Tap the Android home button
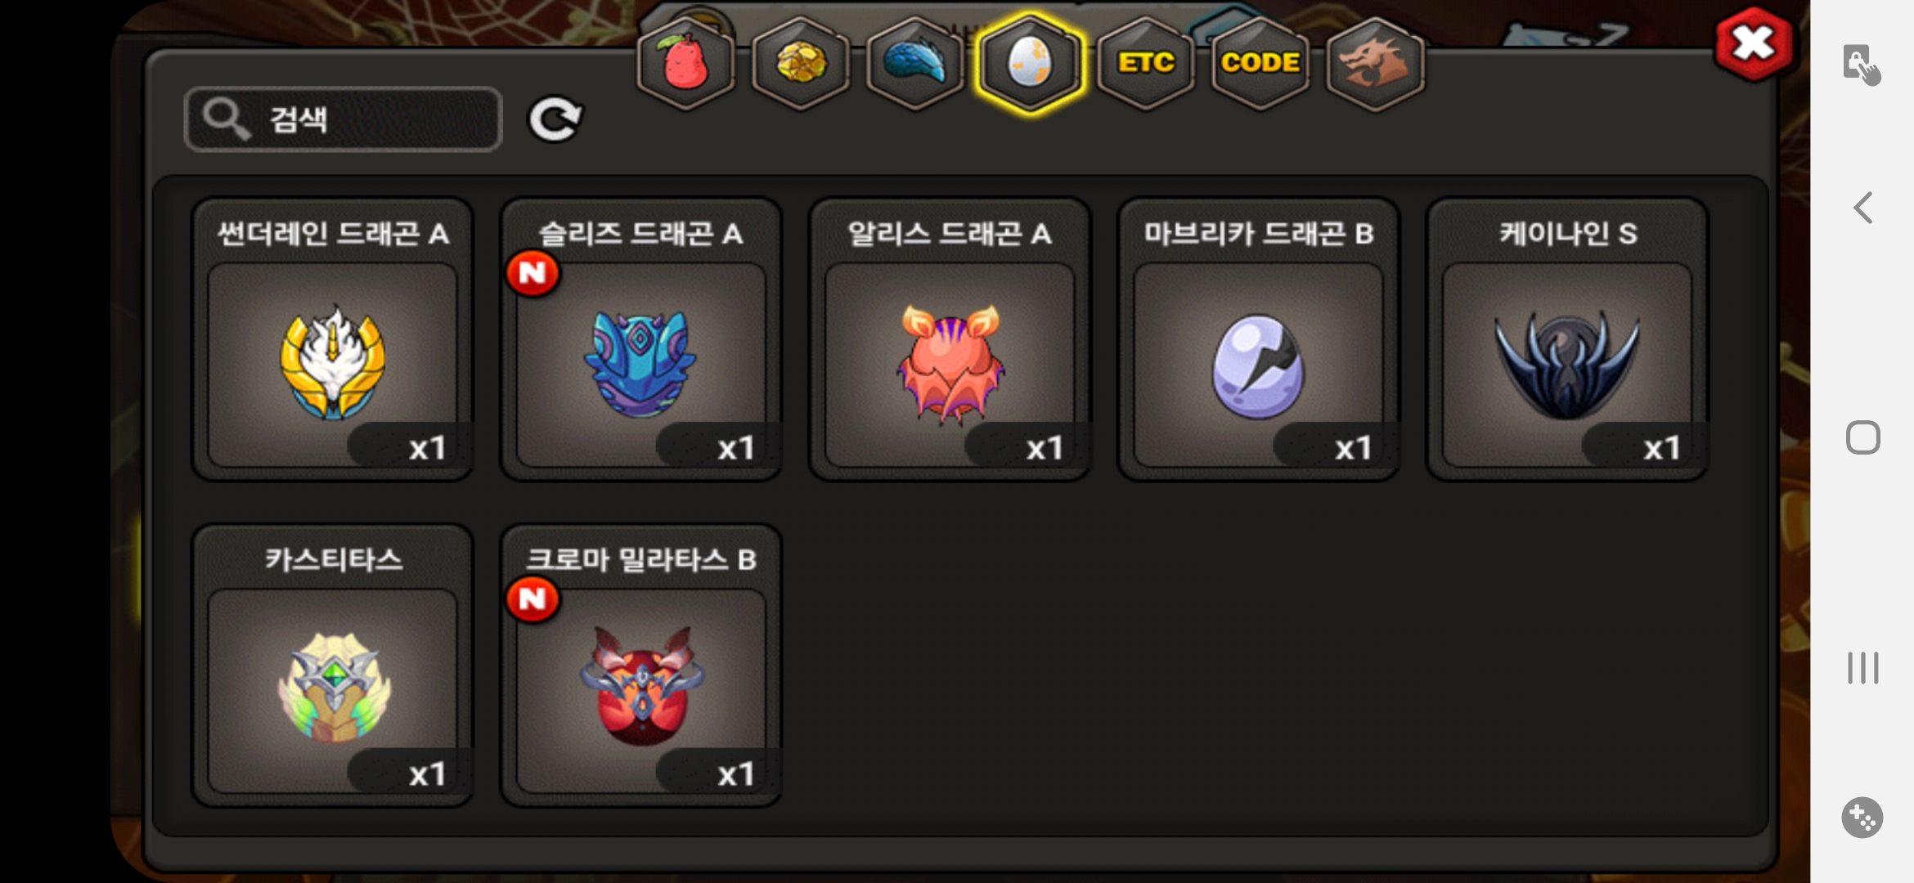 tap(1862, 437)
